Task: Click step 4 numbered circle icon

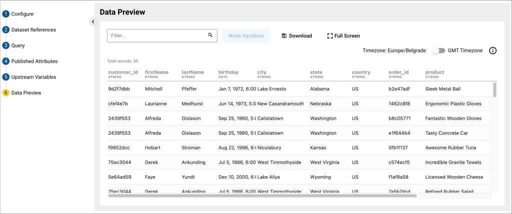Action: (6, 61)
